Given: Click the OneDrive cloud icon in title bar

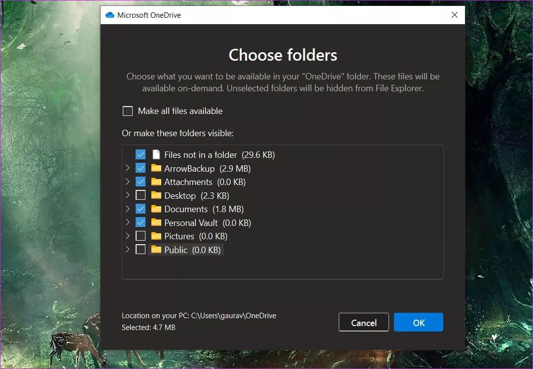Looking at the screenshot, I should point(110,15).
